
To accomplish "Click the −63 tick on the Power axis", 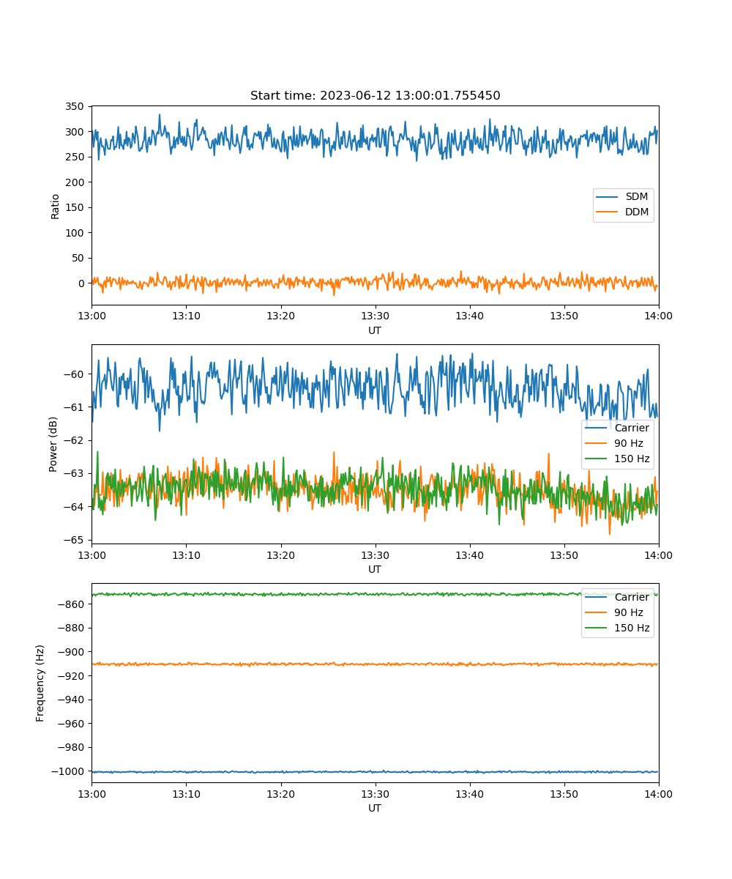I will tap(74, 473).
